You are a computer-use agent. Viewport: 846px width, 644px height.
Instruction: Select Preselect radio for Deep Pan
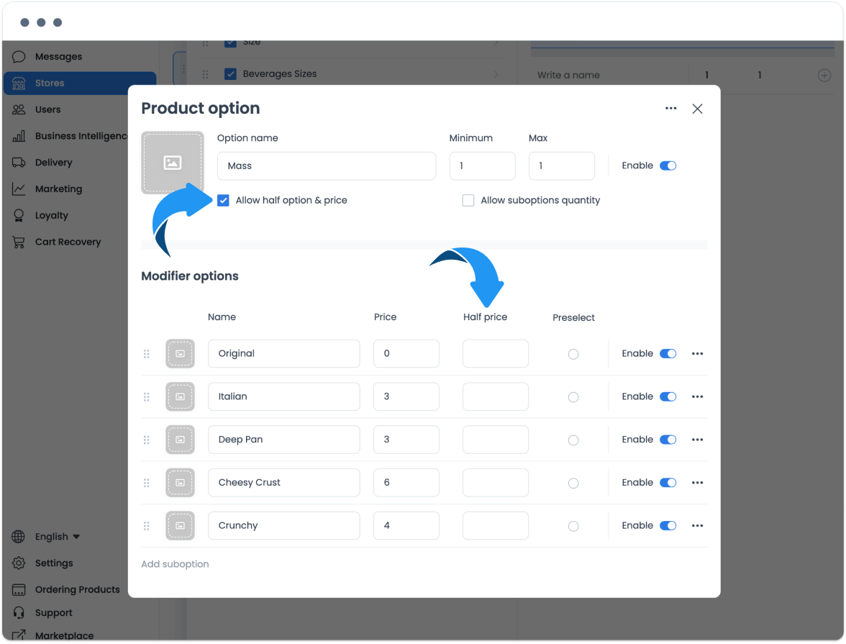[573, 440]
